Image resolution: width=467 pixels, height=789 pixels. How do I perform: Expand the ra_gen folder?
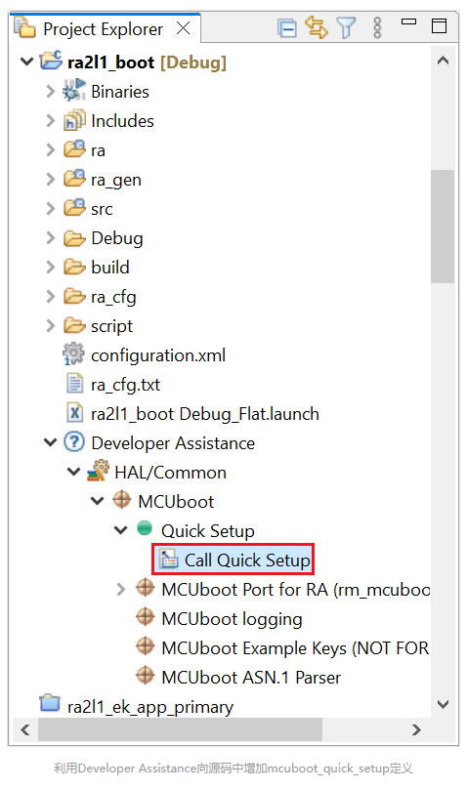click(51, 179)
